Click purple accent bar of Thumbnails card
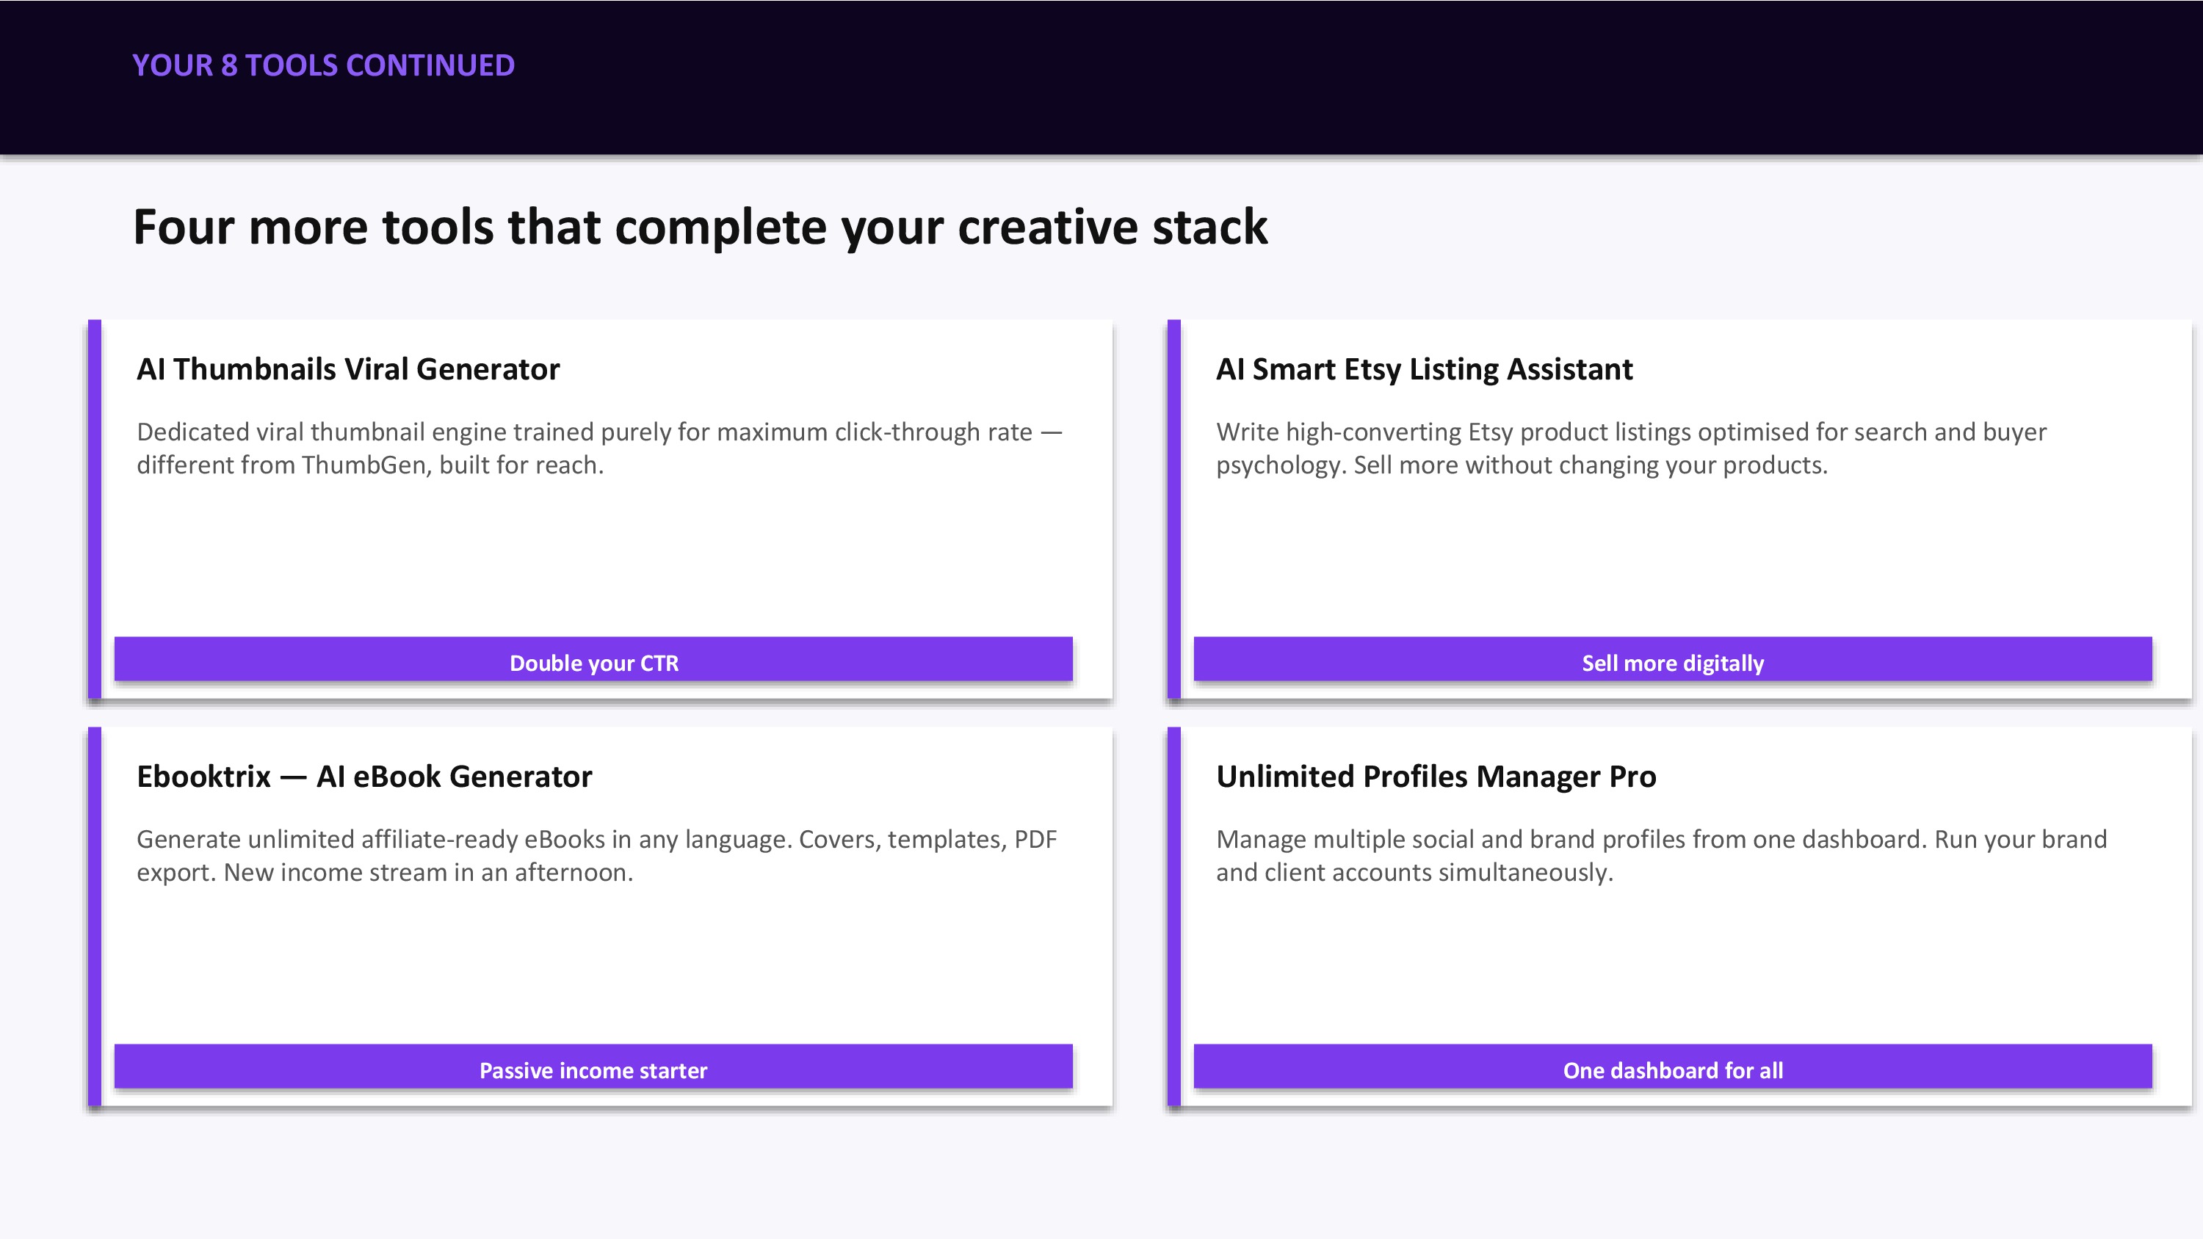Viewport: 2203px width, 1239px height. coord(95,509)
